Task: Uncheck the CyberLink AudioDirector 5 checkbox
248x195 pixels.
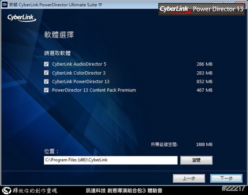Action: click(46, 64)
